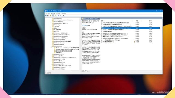The width and height of the screenshot is (175, 98).
Task: Click folder icon beside OneDrive
Action: pyautogui.click(x=53, y=27)
